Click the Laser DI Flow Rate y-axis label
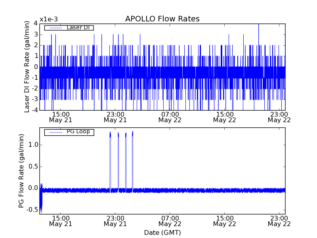This screenshot has height=238, width=317. (27, 67)
